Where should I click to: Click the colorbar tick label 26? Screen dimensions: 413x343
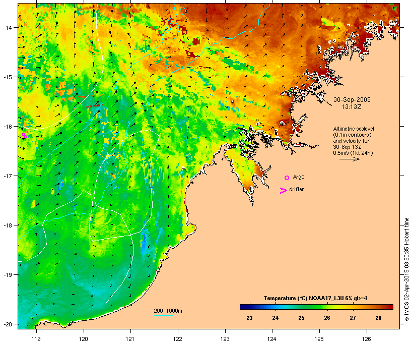(x=327, y=318)
